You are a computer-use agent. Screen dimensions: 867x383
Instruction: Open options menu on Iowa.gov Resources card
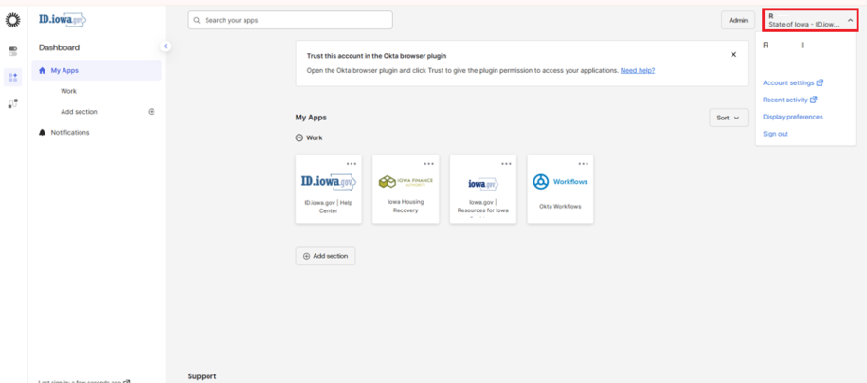tap(506, 164)
